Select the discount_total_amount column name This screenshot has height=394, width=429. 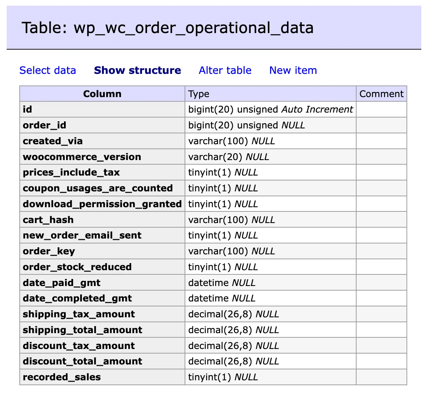tap(83, 361)
